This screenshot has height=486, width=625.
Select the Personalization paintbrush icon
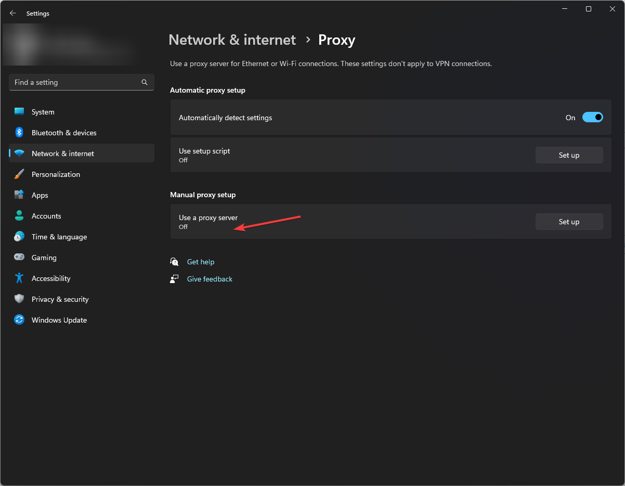[x=19, y=174]
